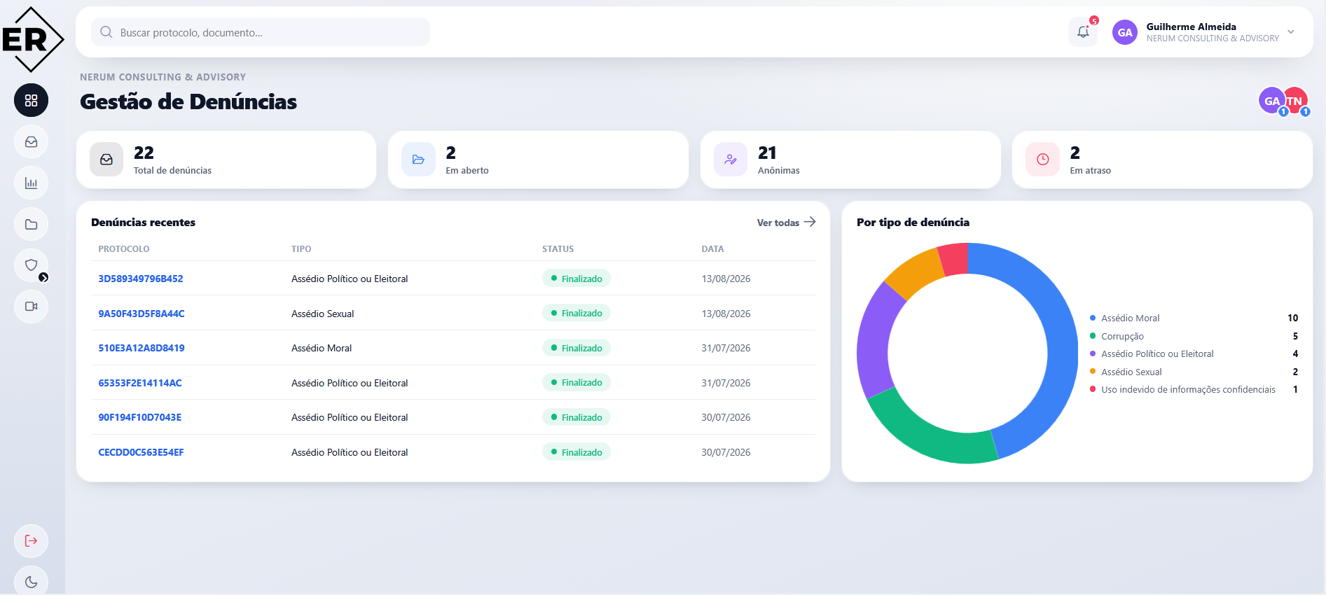The width and height of the screenshot is (1326, 595).
Task: Open protocol 65353F2E14114AC
Action: coord(140,383)
